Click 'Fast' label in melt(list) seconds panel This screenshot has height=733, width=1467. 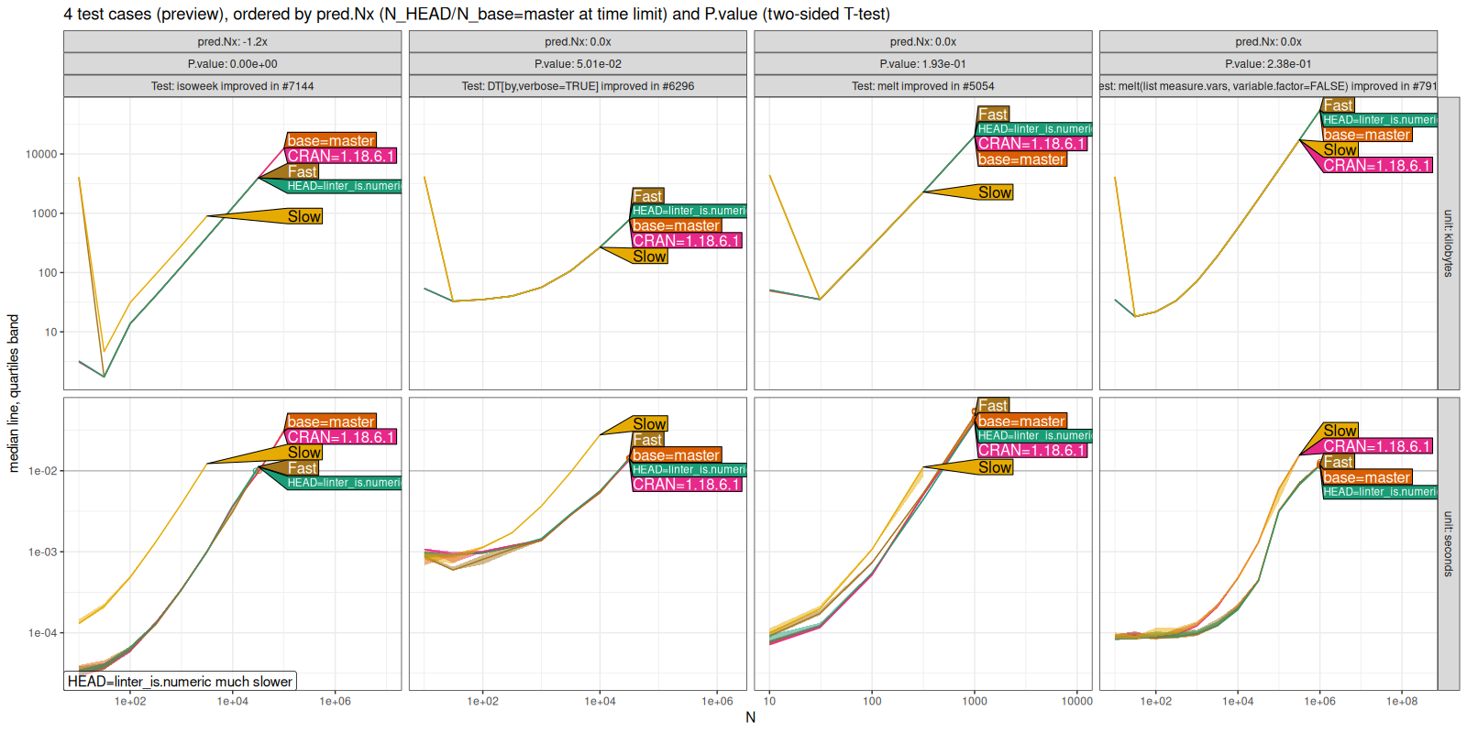pos(1338,462)
